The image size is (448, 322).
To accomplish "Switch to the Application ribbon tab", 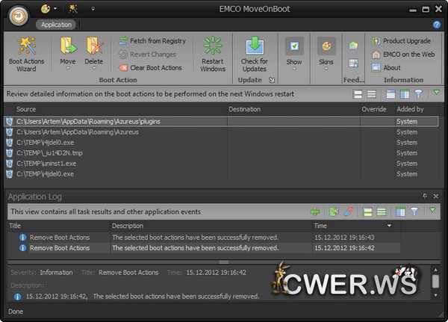I will tap(57, 24).
